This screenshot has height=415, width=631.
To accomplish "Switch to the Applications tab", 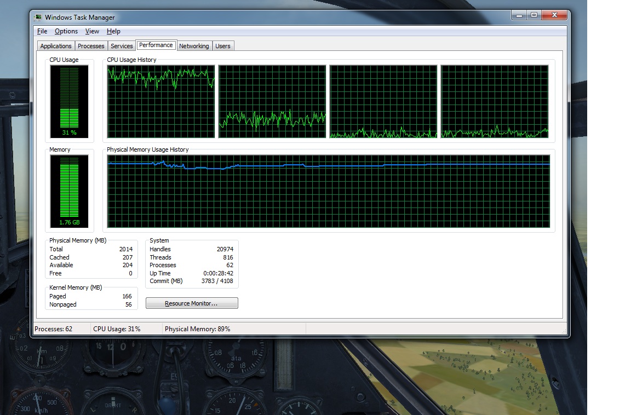I will click(56, 46).
